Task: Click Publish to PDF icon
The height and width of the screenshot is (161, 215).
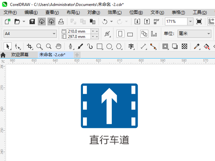Action: tap(156, 21)
